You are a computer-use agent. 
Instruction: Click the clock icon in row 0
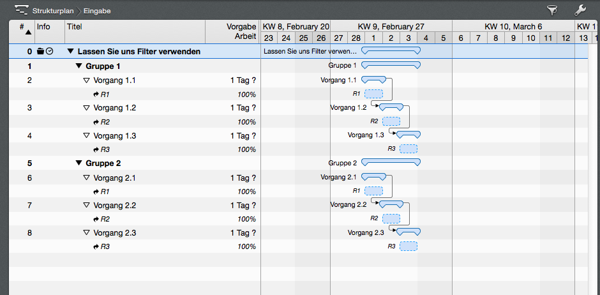[x=49, y=51]
